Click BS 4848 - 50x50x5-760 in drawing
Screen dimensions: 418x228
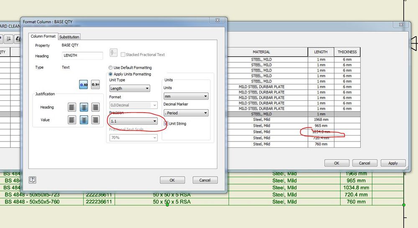pyautogui.click(x=32, y=202)
